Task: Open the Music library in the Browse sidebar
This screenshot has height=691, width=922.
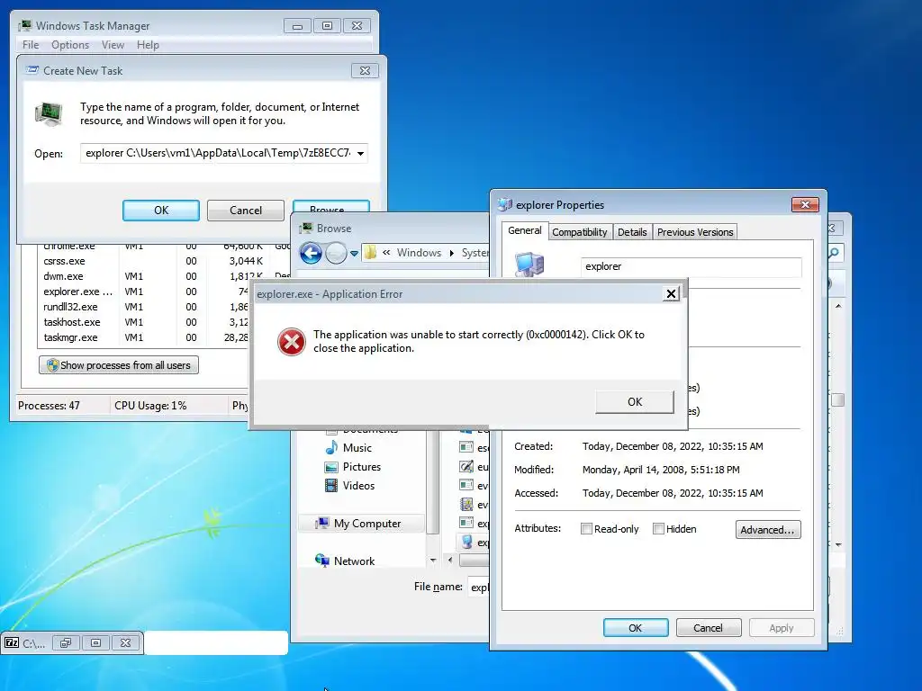Action: pos(348,448)
